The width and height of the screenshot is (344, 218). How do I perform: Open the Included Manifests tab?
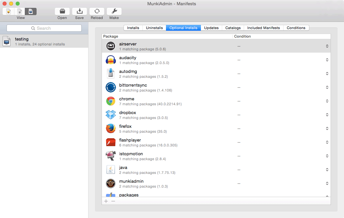(263, 28)
